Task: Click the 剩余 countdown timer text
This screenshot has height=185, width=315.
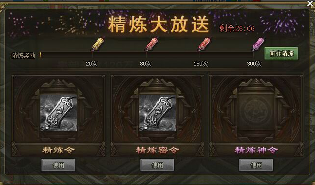Action: tap(237, 29)
